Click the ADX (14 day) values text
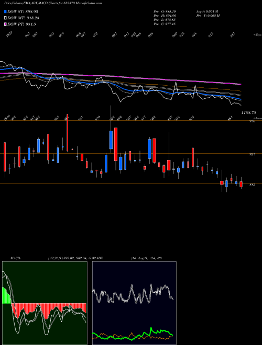 click(146, 258)
